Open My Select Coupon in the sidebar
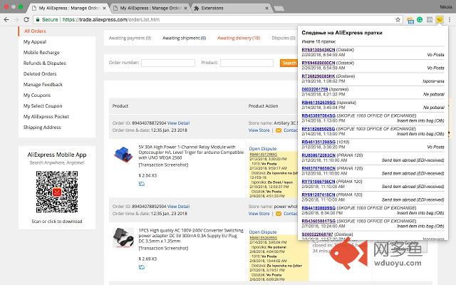Image resolution: width=456 pixels, height=285 pixels. [x=43, y=106]
